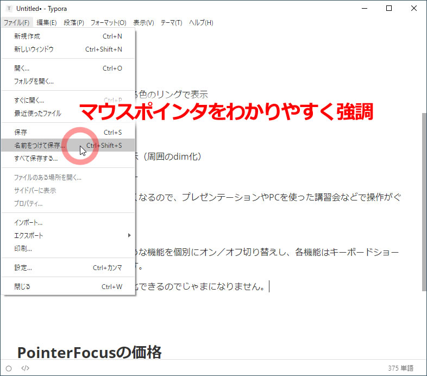Minimize the Typora window
This screenshot has height=376, width=427.
365,9
